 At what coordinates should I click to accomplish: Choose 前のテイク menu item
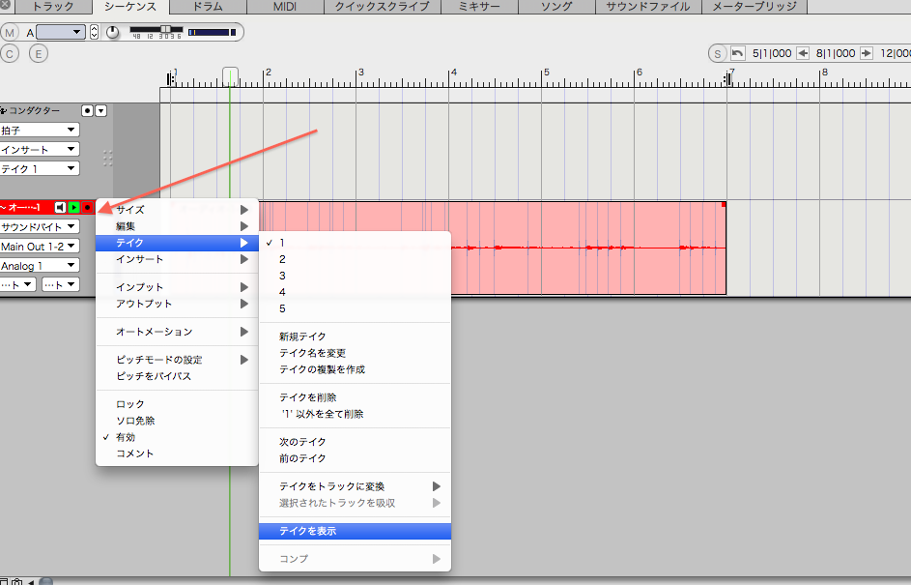coord(355,458)
